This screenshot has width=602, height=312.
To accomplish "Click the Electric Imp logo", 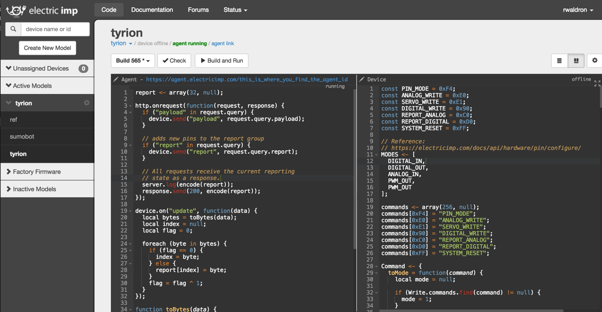I will 42,10.
